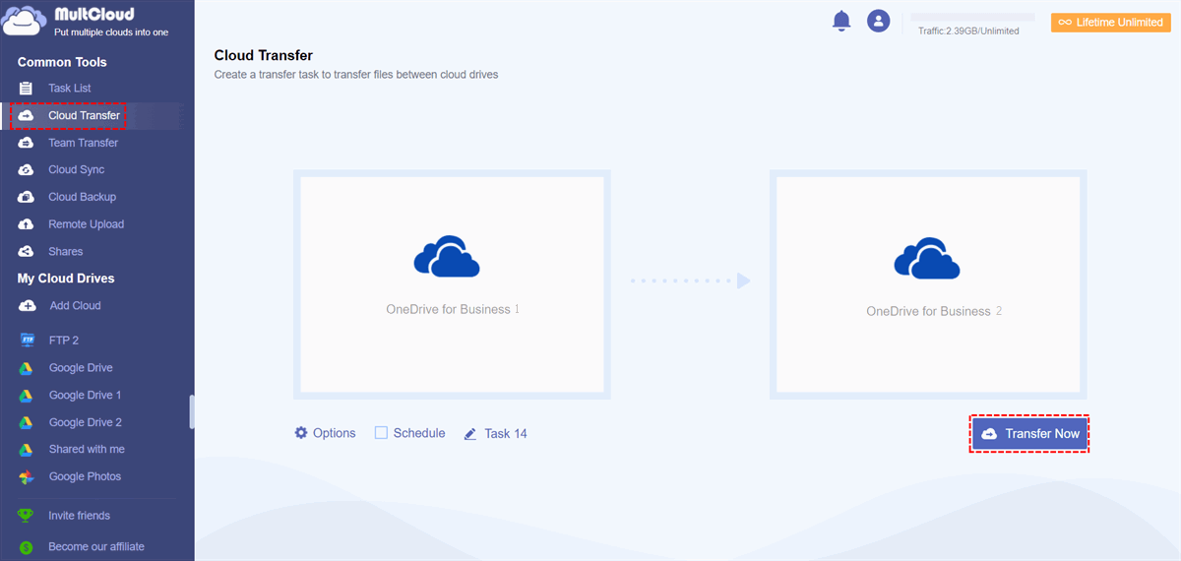Click the Cloud Transfer sidebar icon
This screenshot has width=1181, height=561.
(x=27, y=115)
